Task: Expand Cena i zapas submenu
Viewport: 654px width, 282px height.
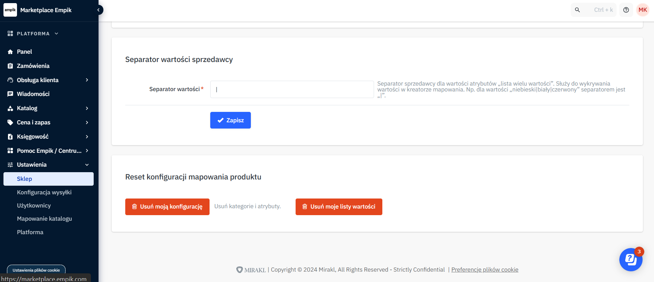Action: pyautogui.click(x=87, y=123)
